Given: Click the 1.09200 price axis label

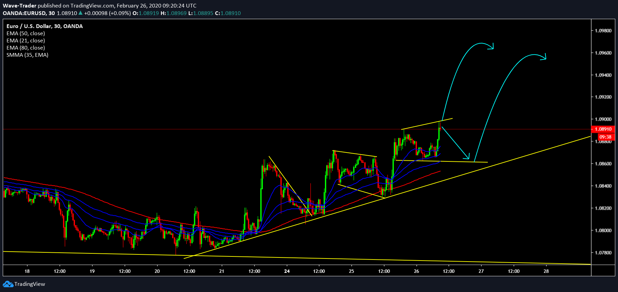Looking at the screenshot, I should click(603, 97).
